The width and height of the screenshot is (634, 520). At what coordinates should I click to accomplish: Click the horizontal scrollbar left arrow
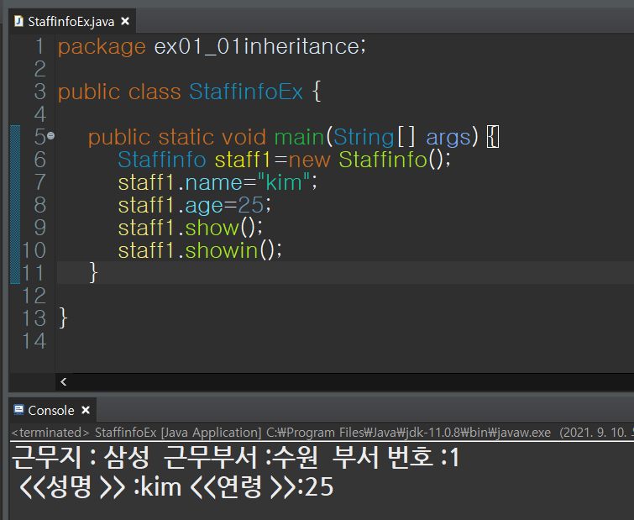pyautogui.click(x=64, y=381)
